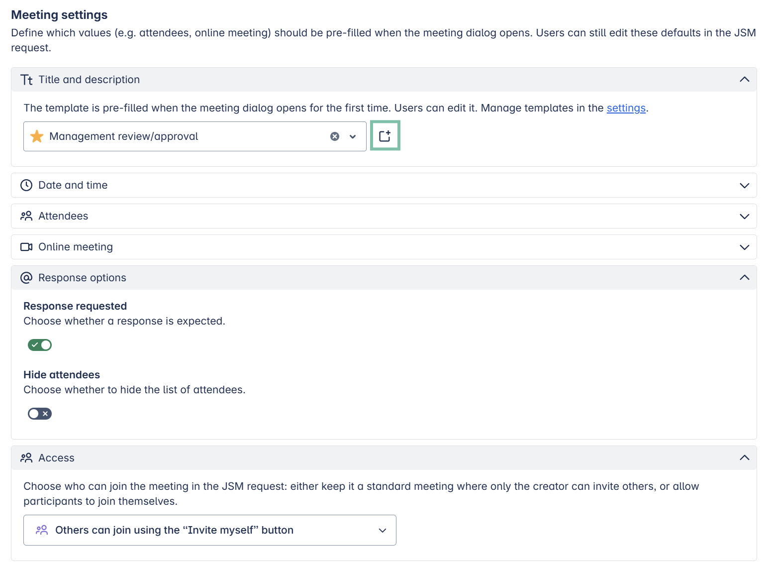Disable the Response requested toggle

40,345
